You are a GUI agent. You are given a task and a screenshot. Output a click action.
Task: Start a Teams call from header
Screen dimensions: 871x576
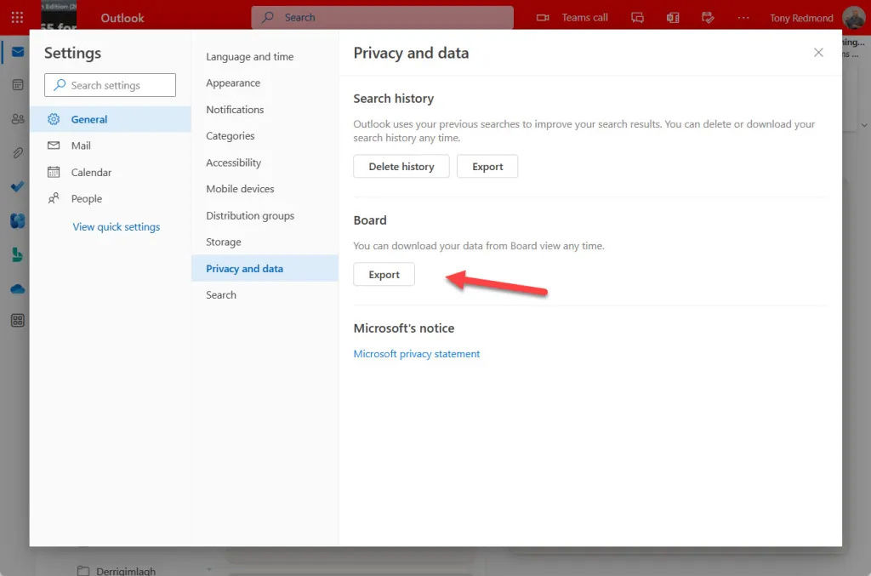tap(572, 18)
